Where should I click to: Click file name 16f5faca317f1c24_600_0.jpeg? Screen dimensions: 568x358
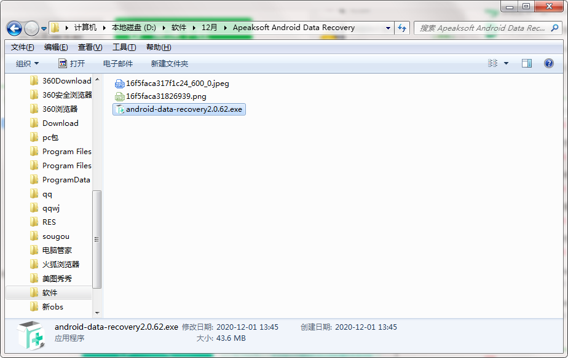[178, 84]
